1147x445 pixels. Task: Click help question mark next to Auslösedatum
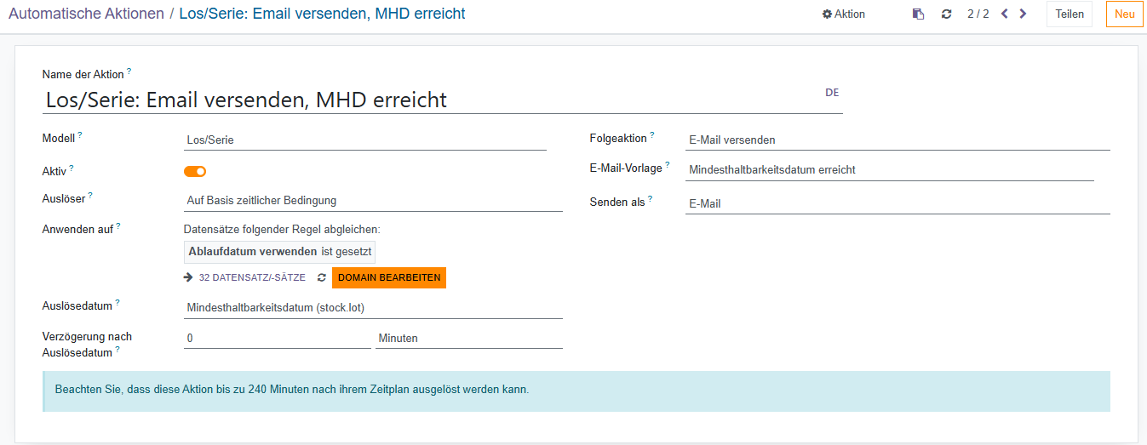click(118, 302)
